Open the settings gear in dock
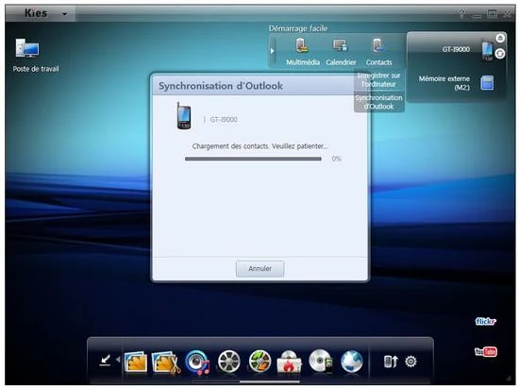 pos(410,362)
